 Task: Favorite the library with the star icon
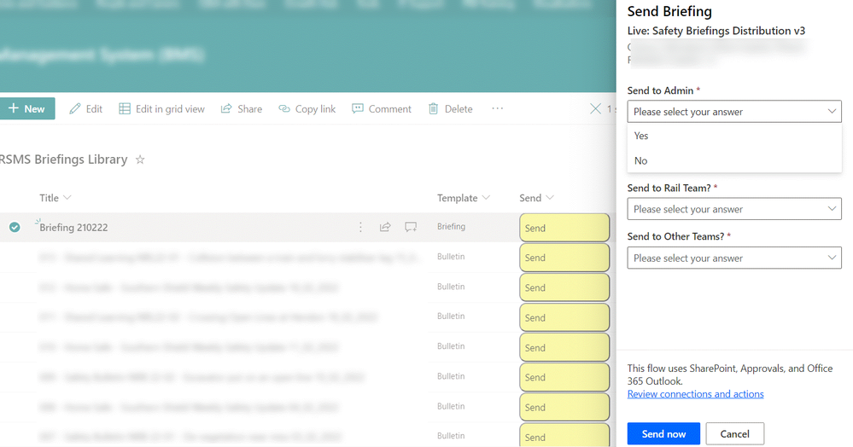coord(140,160)
